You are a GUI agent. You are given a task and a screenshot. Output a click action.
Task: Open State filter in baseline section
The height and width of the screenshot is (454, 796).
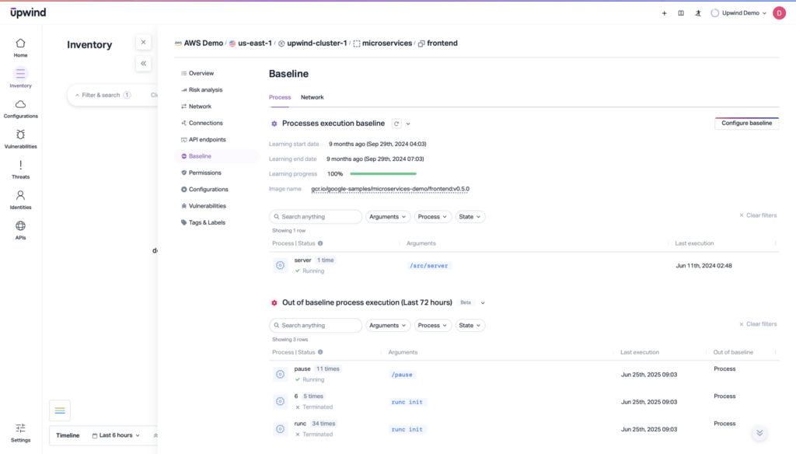coord(470,217)
